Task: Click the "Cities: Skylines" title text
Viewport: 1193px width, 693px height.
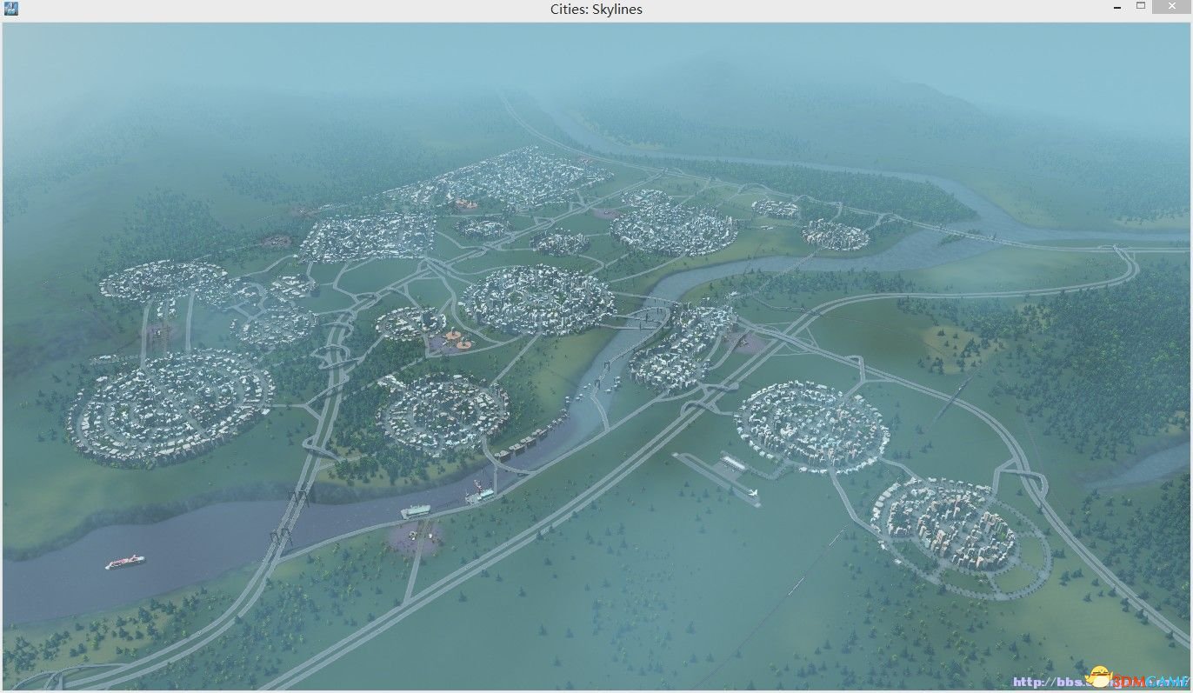Action: tap(596, 10)
